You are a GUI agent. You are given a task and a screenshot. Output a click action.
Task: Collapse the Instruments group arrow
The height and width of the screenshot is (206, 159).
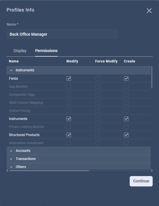click(11, 70)
